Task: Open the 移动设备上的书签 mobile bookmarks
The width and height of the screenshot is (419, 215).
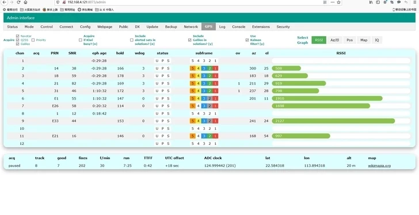Action: click(x=404, y=10)
